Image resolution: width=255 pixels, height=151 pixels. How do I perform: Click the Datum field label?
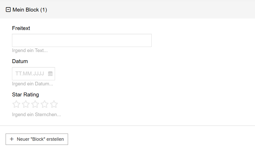[x=20, y=61]
